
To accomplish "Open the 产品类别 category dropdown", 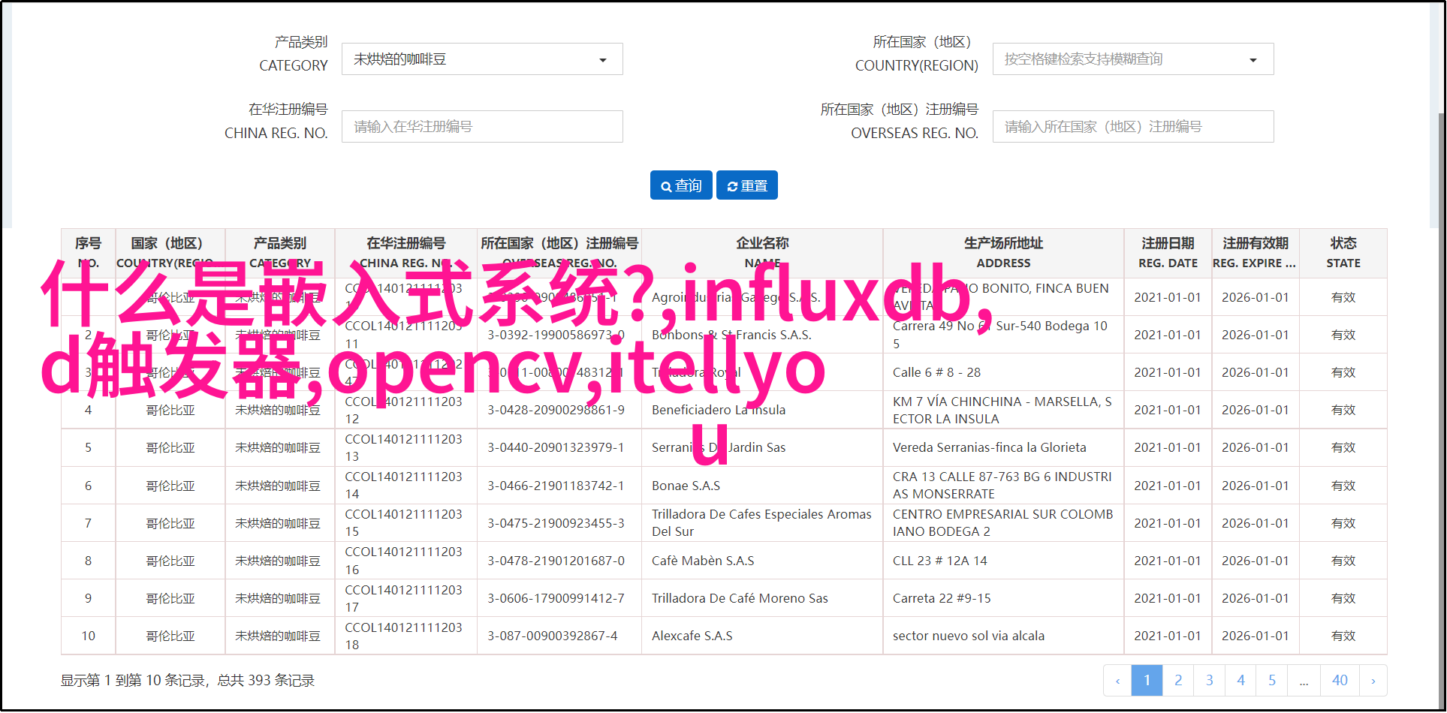I will (482, 59).
